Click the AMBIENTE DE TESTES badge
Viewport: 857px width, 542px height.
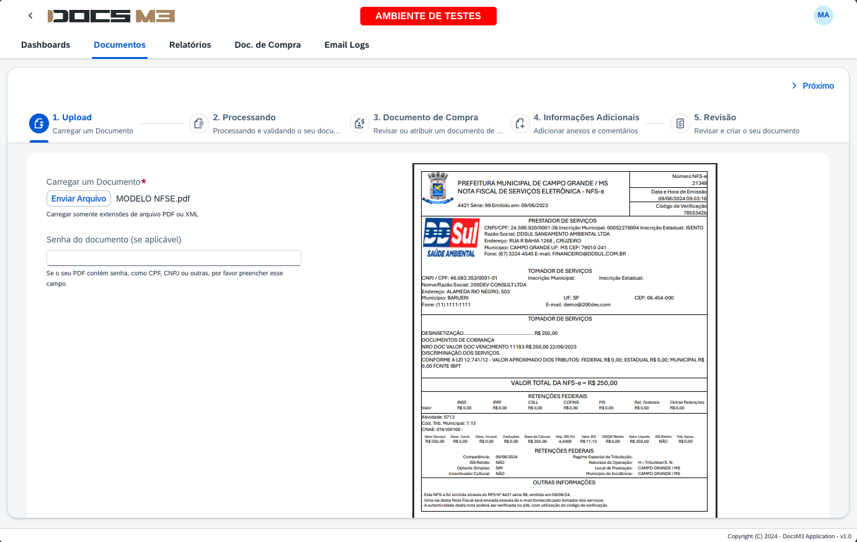[x=428, y=16]
